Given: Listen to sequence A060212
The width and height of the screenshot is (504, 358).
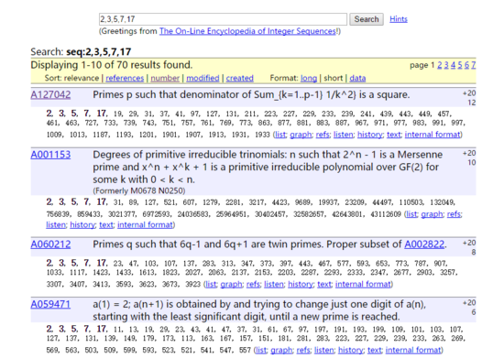Looking at the screenshot, I should (x=274, y=284).
